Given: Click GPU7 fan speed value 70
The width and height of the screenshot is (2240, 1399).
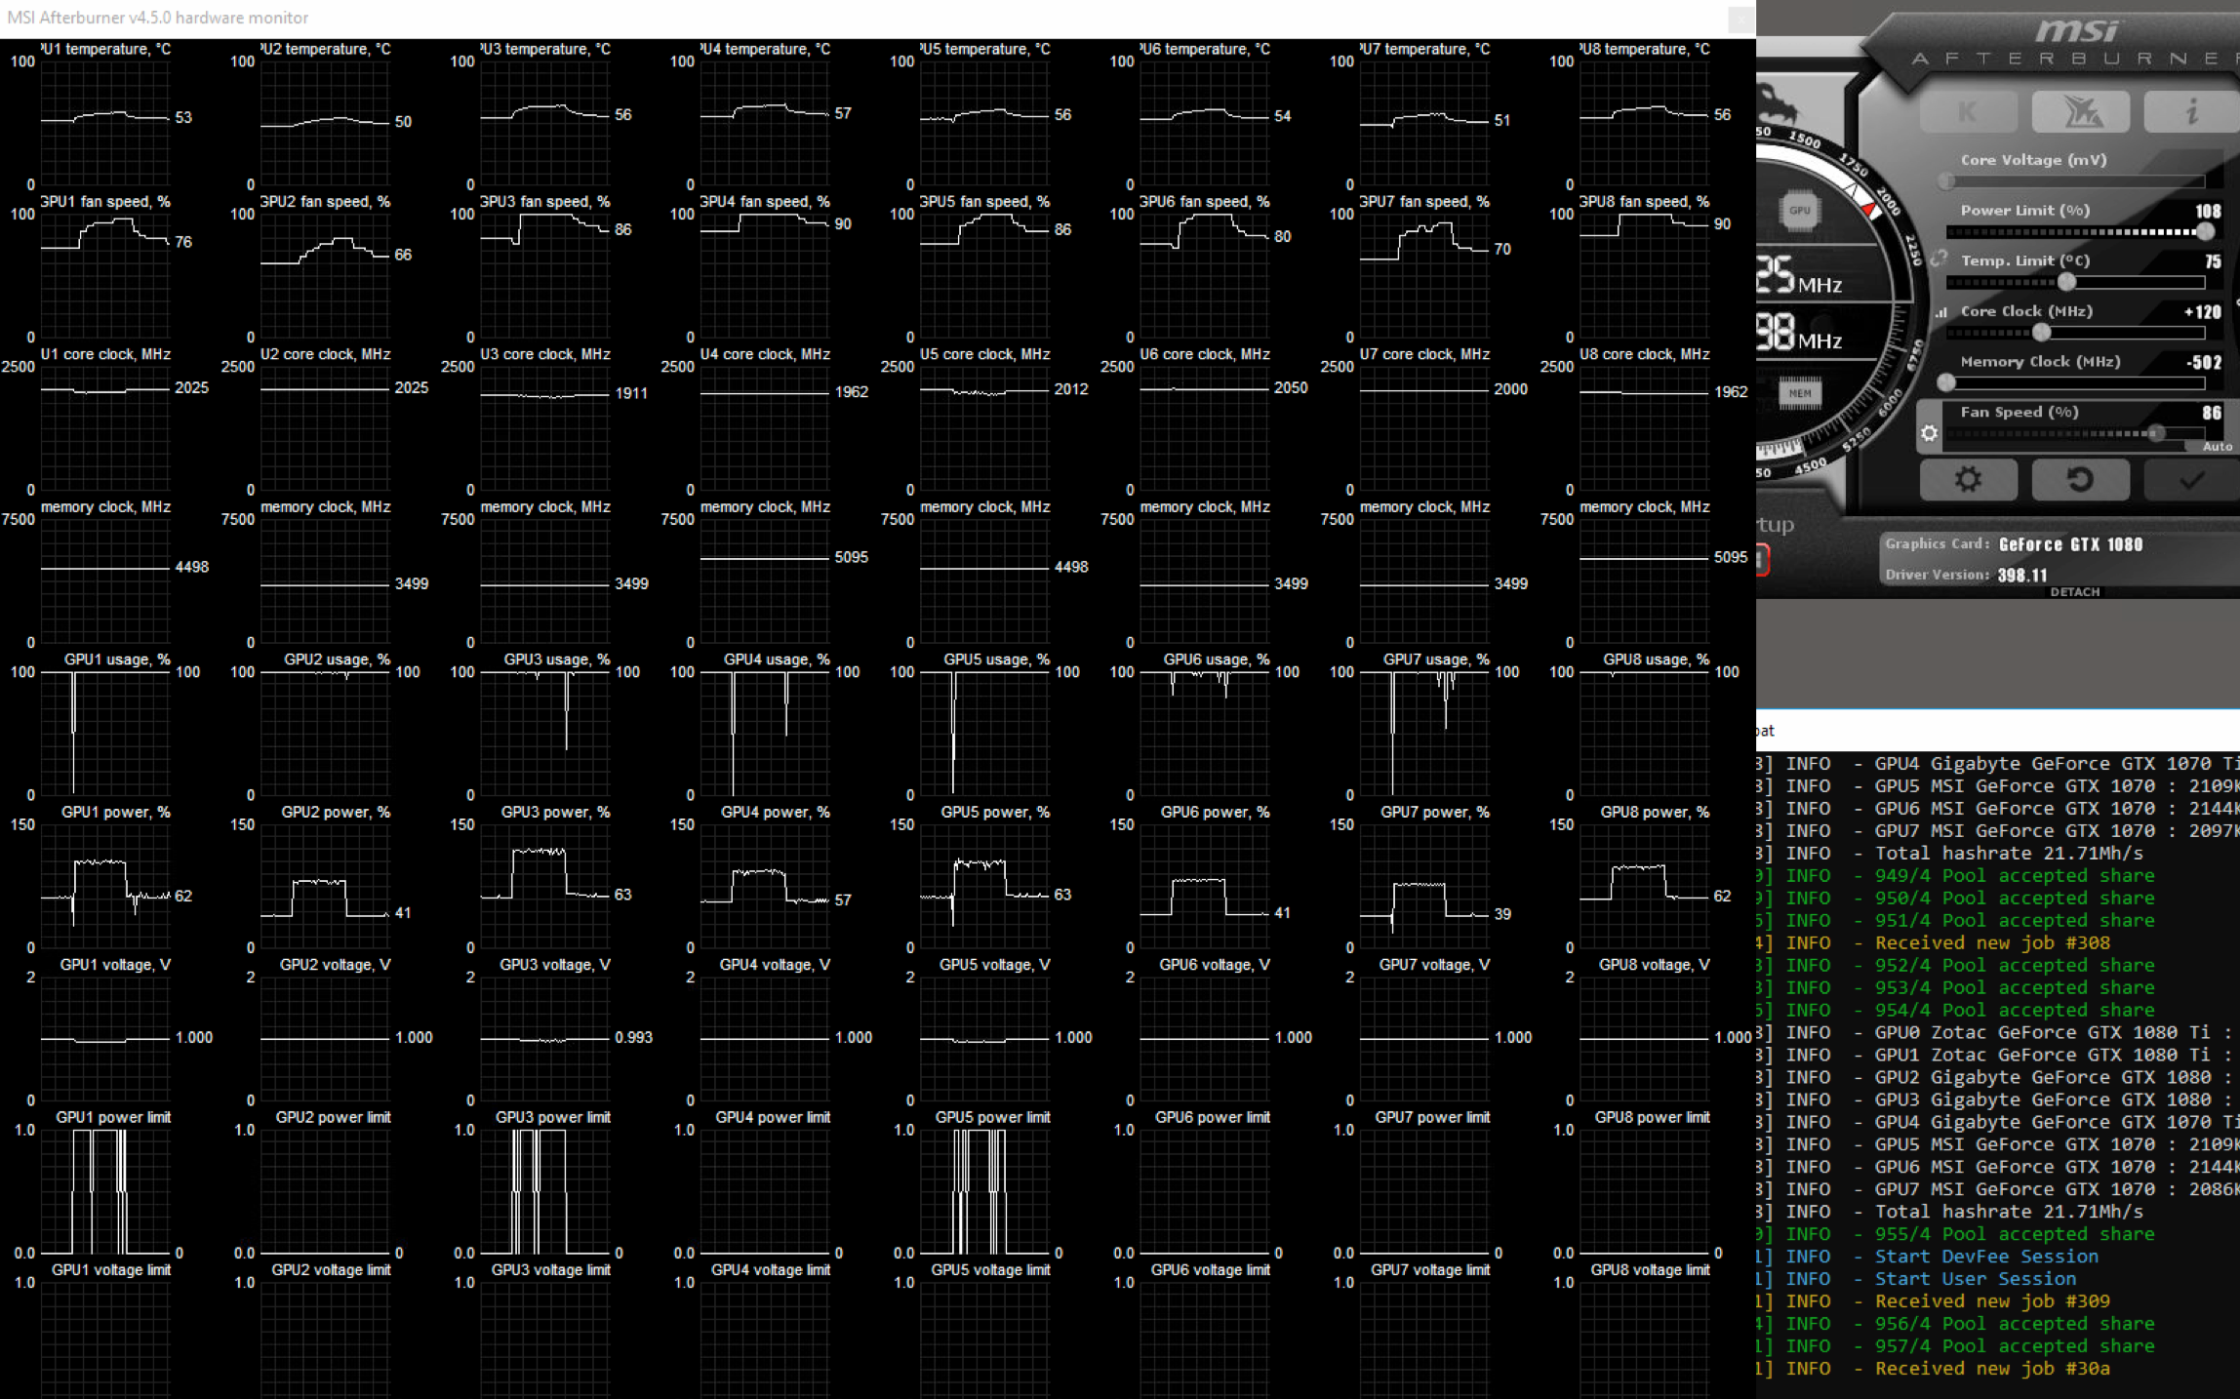Looking at the screenshot, I should [1502, 249].
